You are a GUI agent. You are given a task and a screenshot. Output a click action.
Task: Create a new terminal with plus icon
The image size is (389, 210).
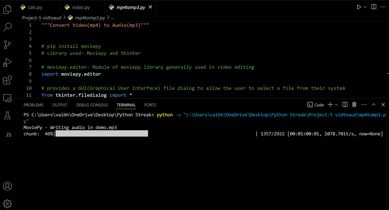click(x=330, y=104)
